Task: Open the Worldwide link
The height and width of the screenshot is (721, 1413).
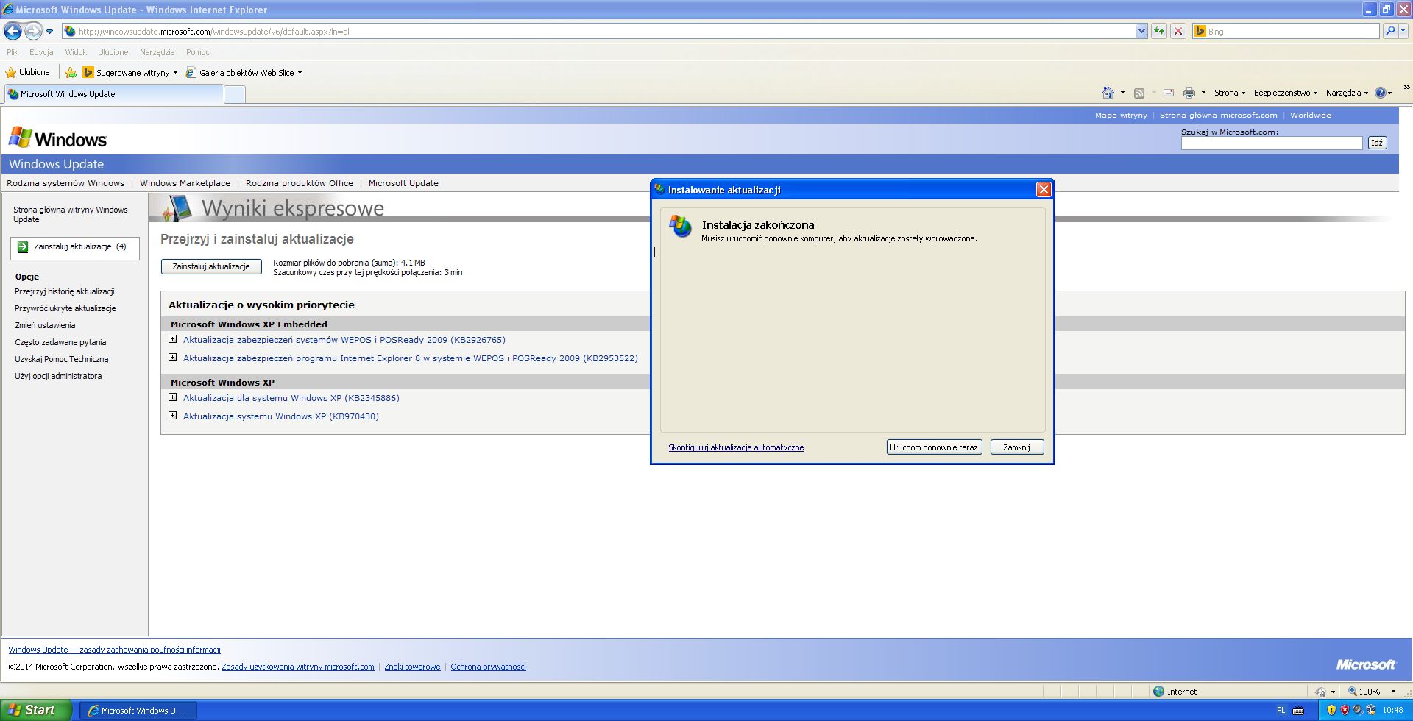Action: (x=1311, y=115)
